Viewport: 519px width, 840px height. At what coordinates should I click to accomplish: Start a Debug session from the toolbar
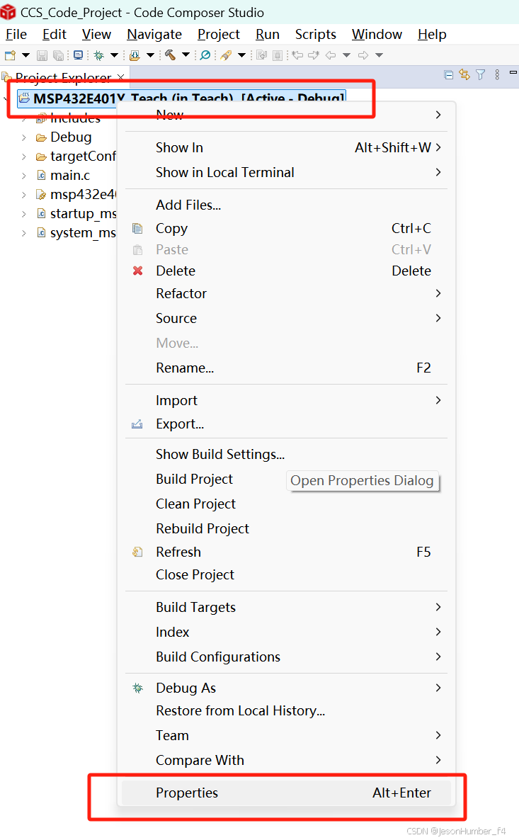[x=99, y=55]
